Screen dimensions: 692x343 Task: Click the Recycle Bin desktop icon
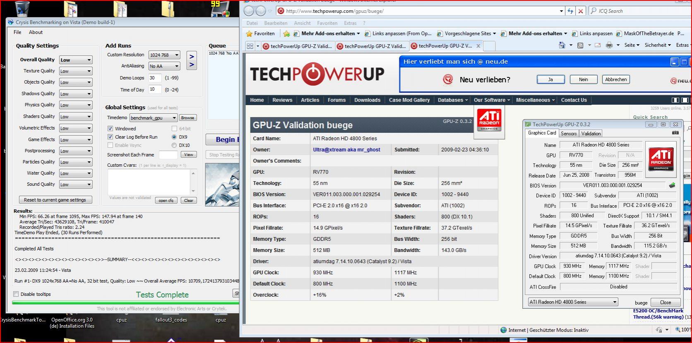23,9
